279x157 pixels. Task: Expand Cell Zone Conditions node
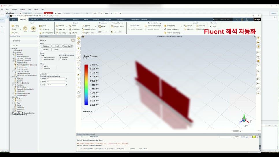13,59
